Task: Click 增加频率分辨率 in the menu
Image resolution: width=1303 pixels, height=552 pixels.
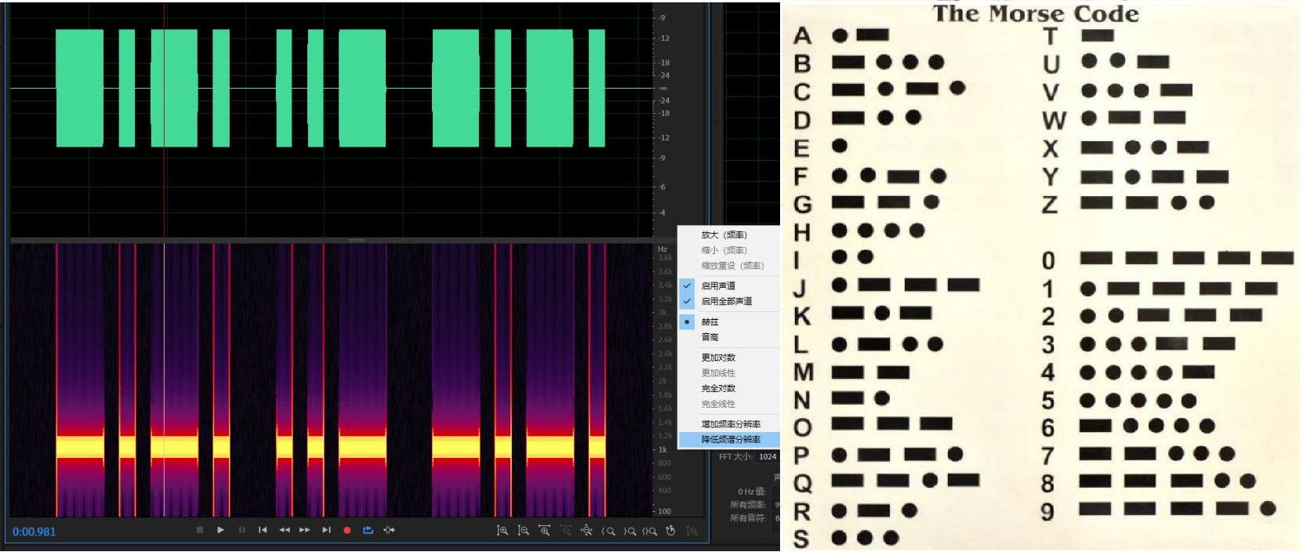Action: tap(731, 423)
